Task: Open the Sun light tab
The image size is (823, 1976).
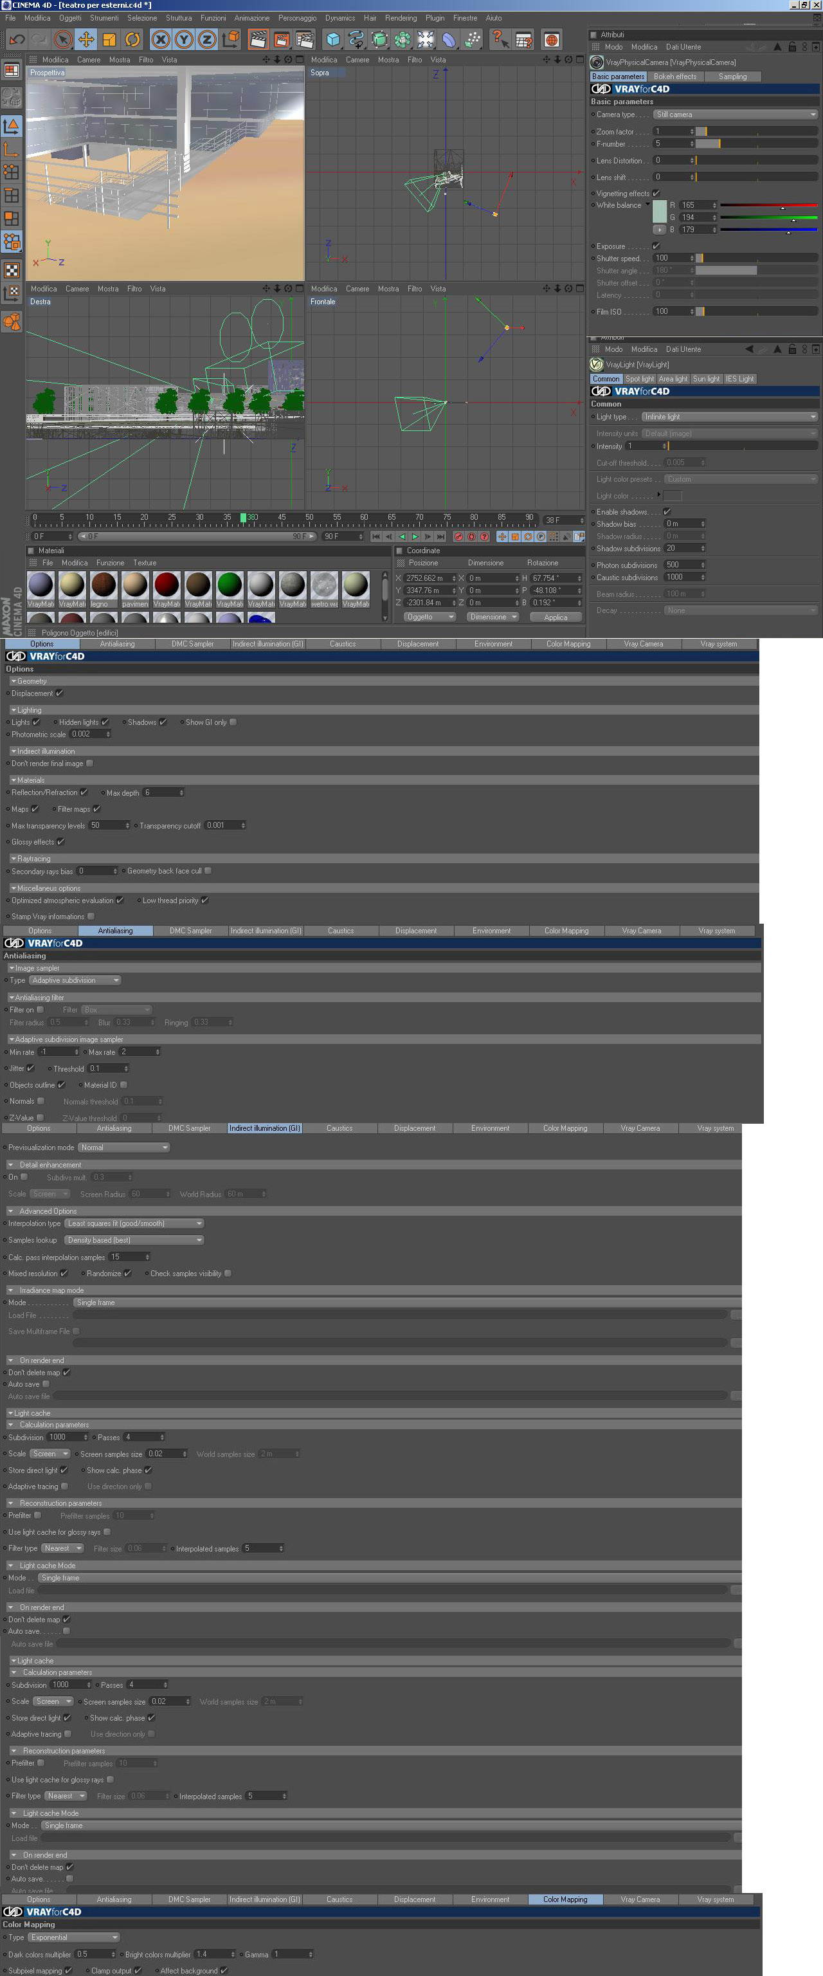Action: click(x=707, y=379)
